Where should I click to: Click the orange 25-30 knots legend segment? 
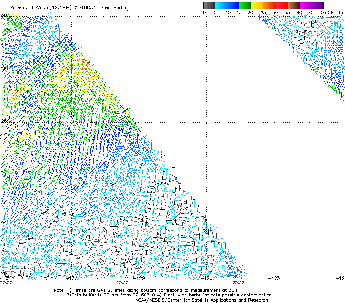pos(269,6)
